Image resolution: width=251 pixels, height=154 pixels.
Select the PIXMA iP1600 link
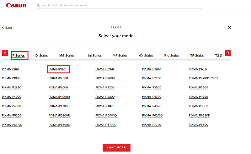pos(152,69)
